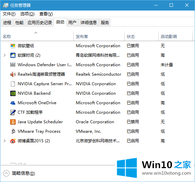Click the NVIDIA Capture Server file icon
The image size is (195, 182).
tap(13, 84)
